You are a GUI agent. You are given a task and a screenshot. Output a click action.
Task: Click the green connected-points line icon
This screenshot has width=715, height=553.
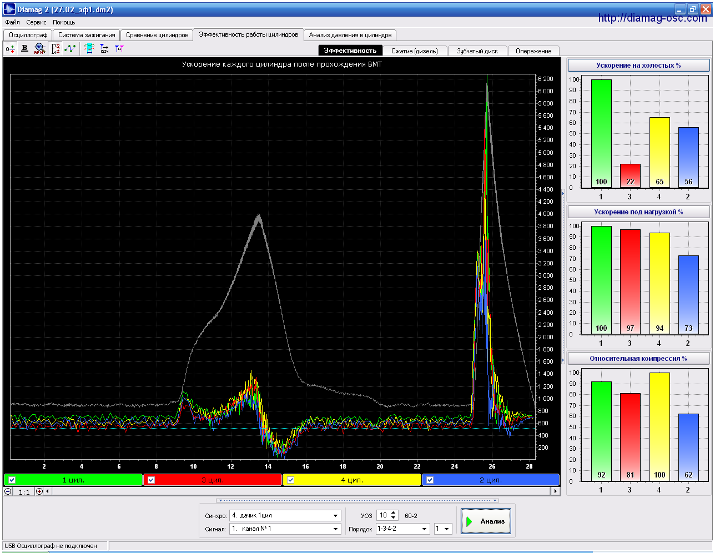click(x=70, y=49)
